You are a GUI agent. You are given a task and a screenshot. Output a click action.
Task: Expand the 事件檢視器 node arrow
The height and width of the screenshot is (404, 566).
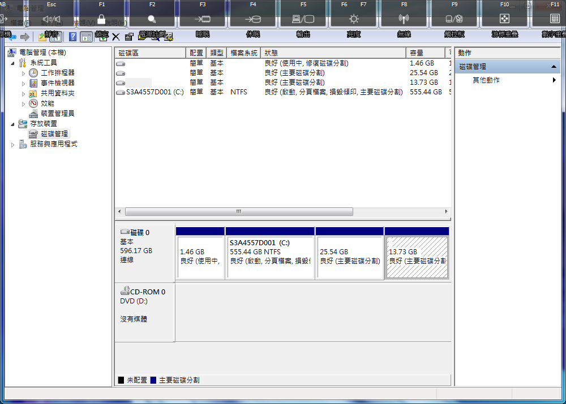(x=23, y=84)
